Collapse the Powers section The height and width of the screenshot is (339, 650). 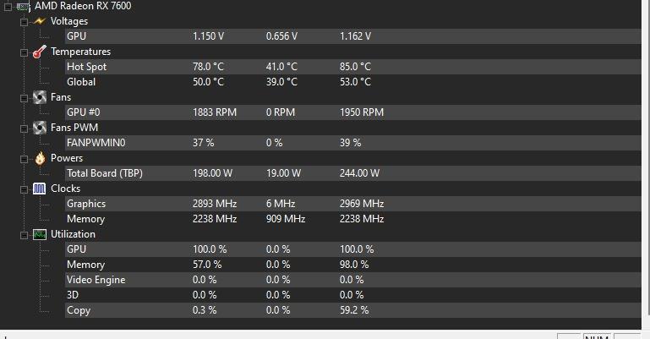pos(24,159)
